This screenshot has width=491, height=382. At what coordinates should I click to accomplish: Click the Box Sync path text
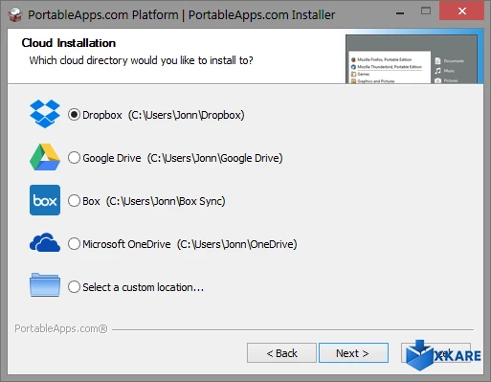[166, 201]
